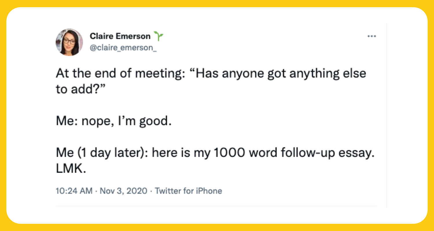Open the three-dot more options menu
The image size is (434, 231).
(x=371, y=36)
